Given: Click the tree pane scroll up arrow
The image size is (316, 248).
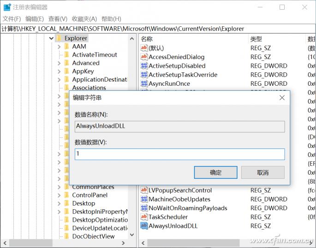Looking at the screenshot, I should point(132,39).
